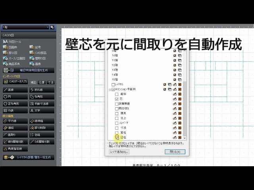Select the 折れ線 polyline tool
This screenshot has width=254, height=190.
click(x=42, y=90)
